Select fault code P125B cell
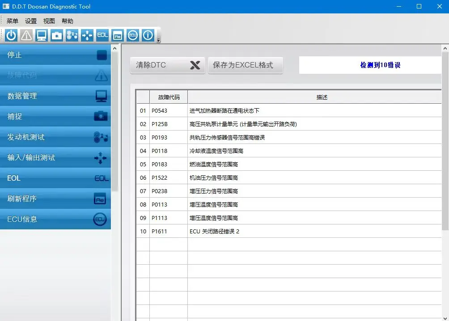The width and height of the screenshot is (449, 321). pos(169,124)
